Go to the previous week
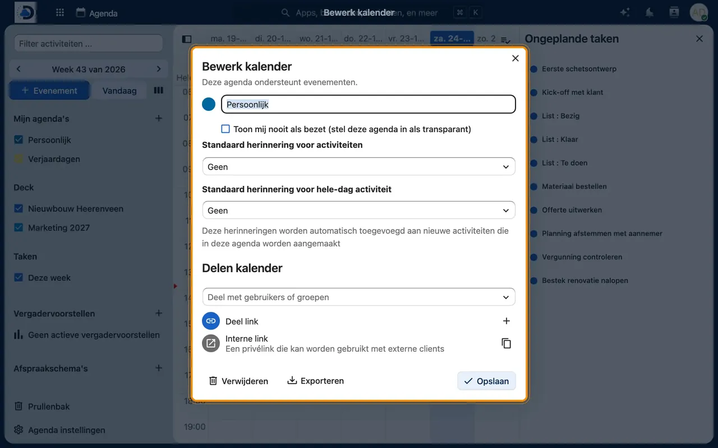 pyautogui.click(x=19, y=69)
